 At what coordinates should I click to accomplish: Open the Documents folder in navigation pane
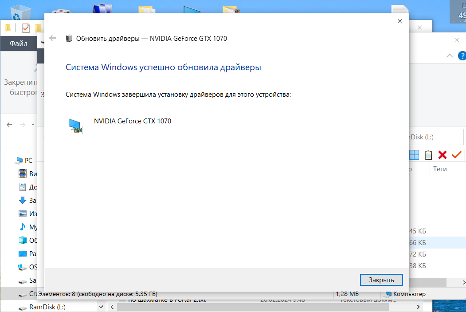(x=27, y=187)
